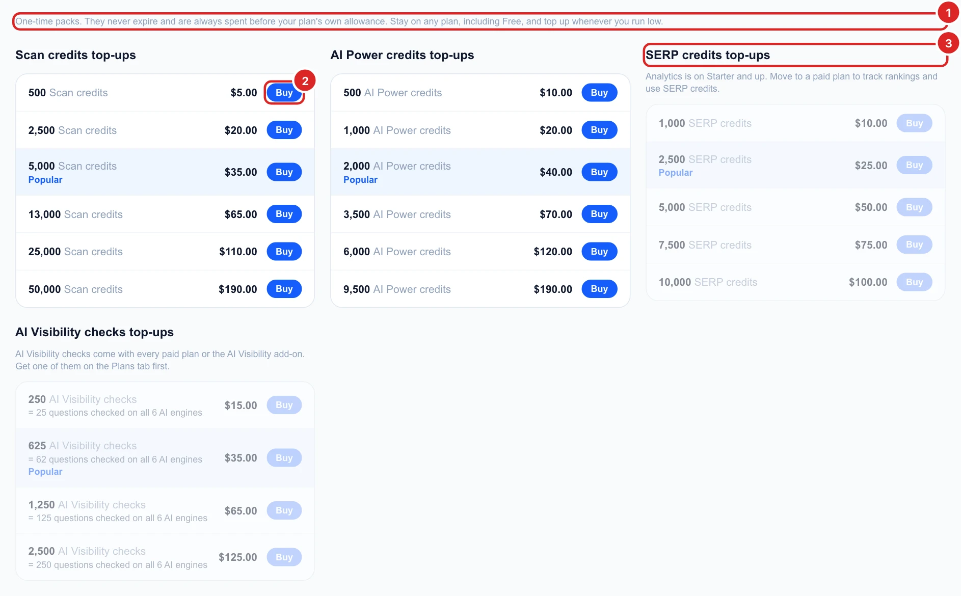Click Buy for 6,000 AI Power credits
Screen dimensions: 961x596
pyautogui.click(x=599, y=252)
